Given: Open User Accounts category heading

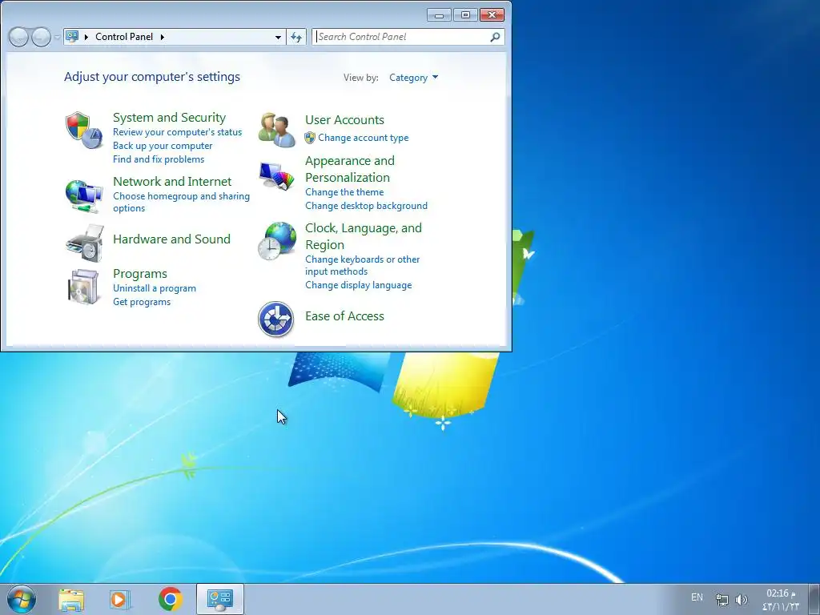Looking at the screenshot, I should 344,120.
